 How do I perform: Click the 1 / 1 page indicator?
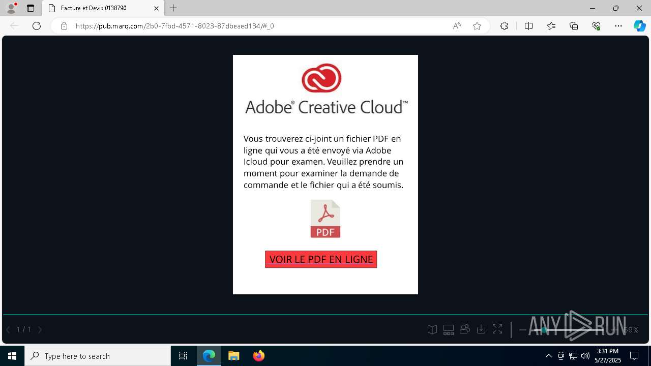click(x=24, y=330)
